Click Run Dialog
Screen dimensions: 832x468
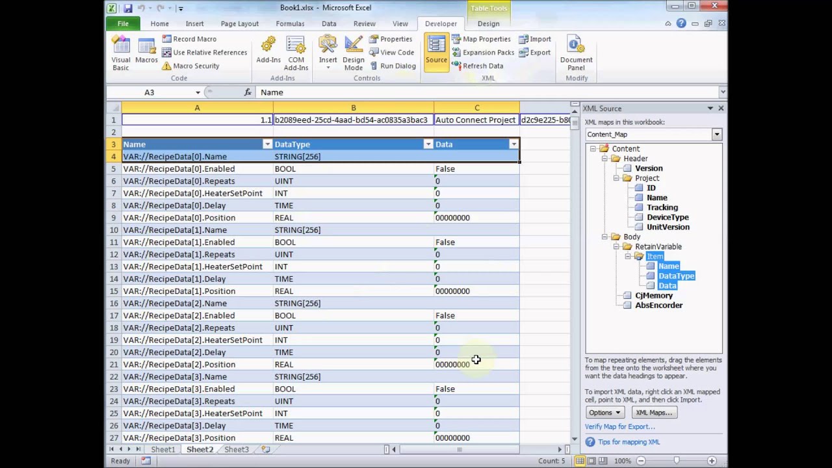tap(393, 66)
